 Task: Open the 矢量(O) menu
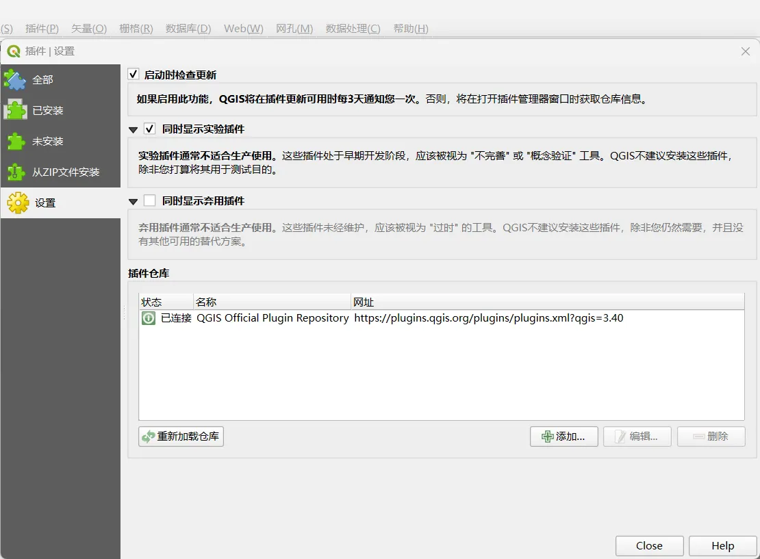[x=89, y=29]
